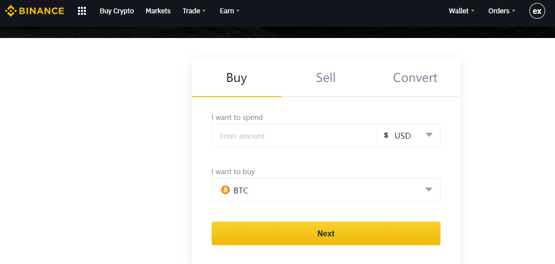
Task: Expand the USD currency dropdown arrow
Action: (x=429, y=135)
